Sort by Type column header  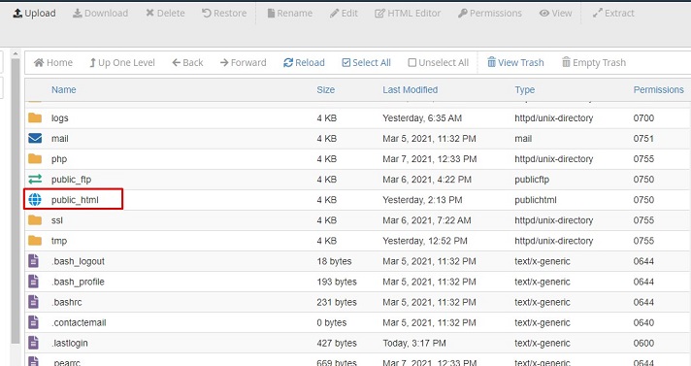click(x=524, y=90)
